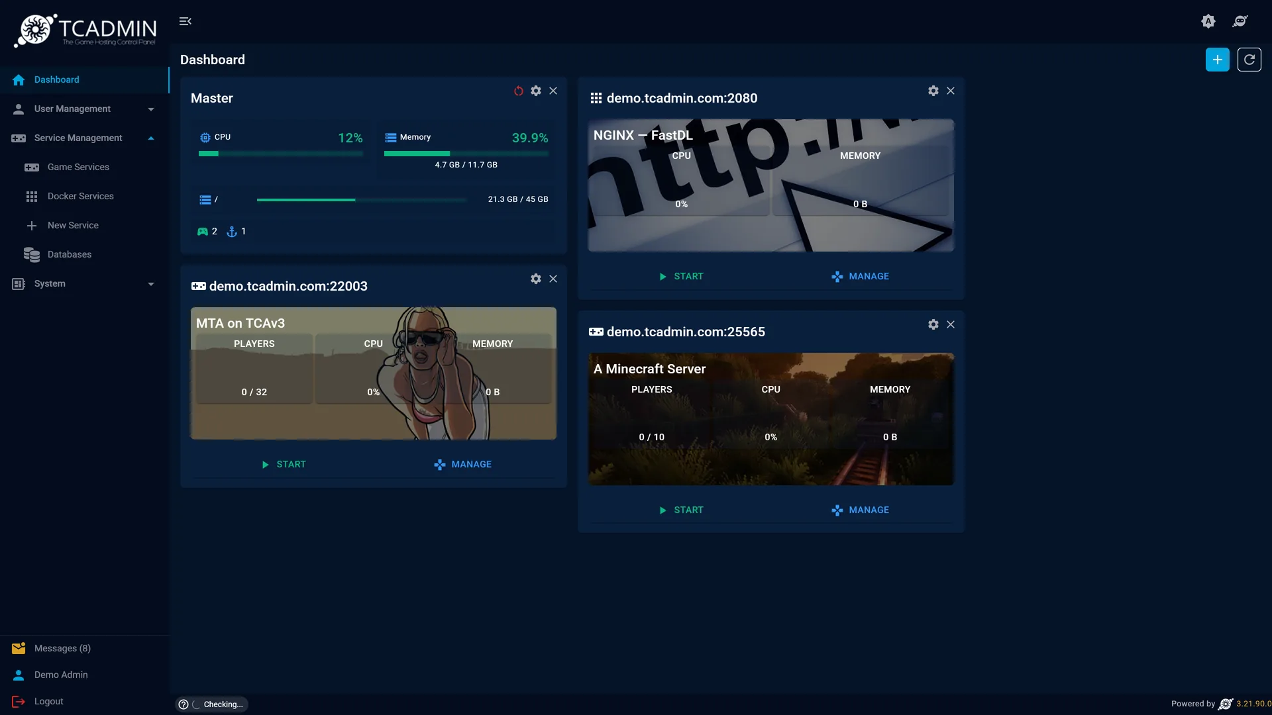
Task: Open settings gear on demo.tcadmin.com:22003 card
Action: coord(536,279)
